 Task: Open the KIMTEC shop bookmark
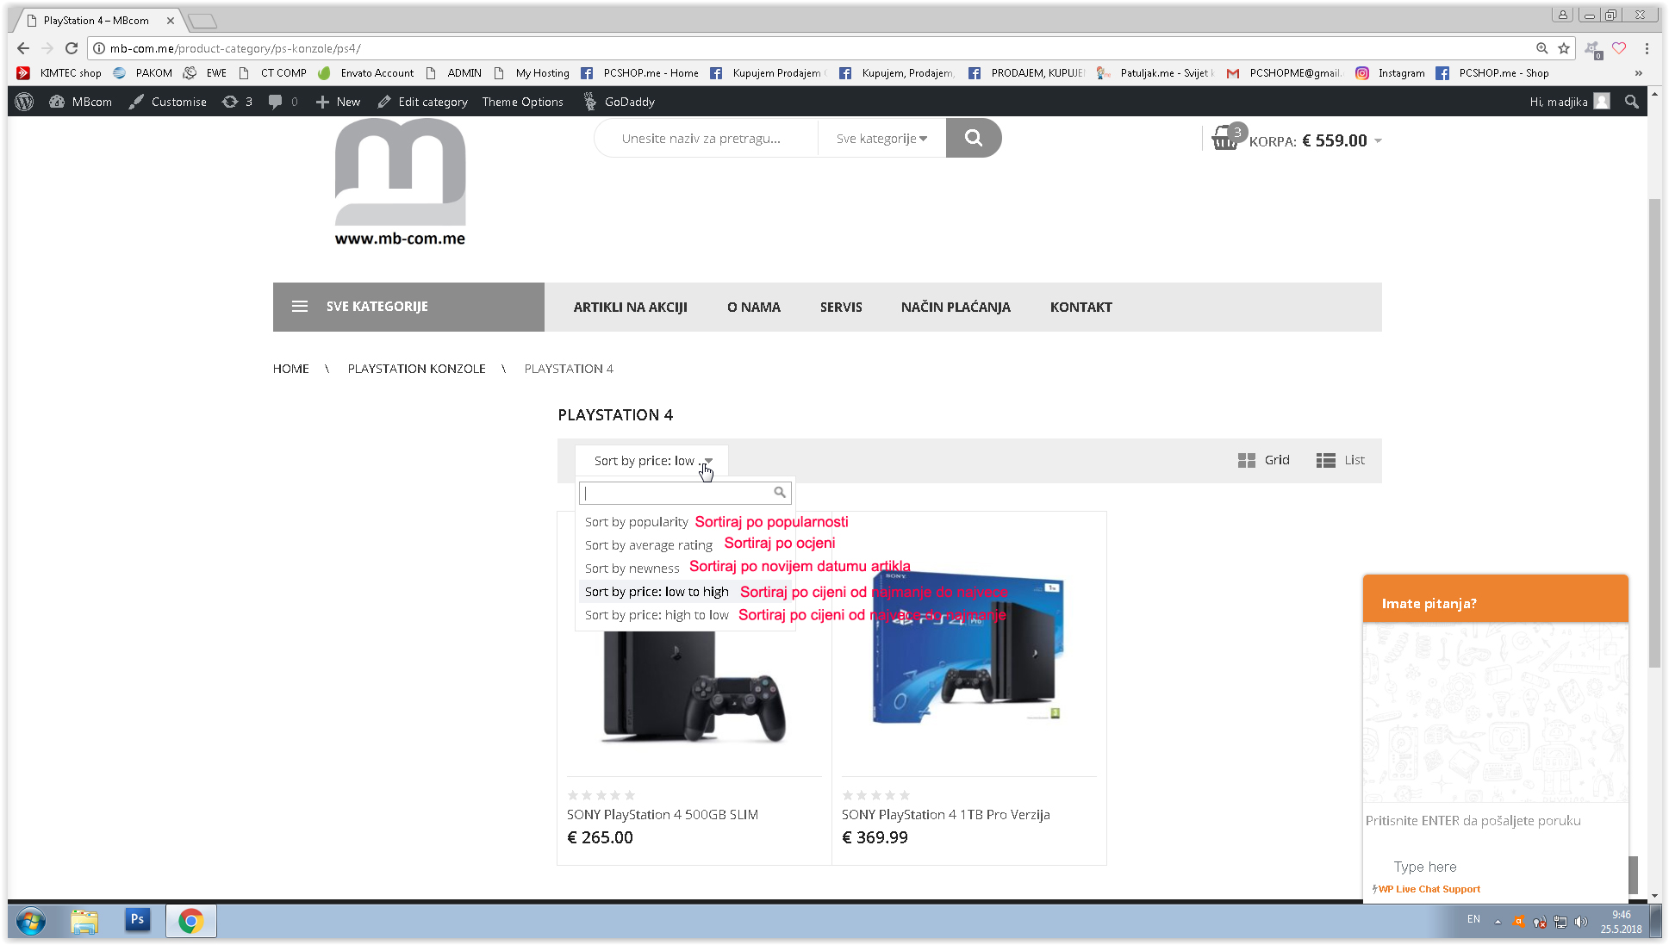(x=59, y=73)
